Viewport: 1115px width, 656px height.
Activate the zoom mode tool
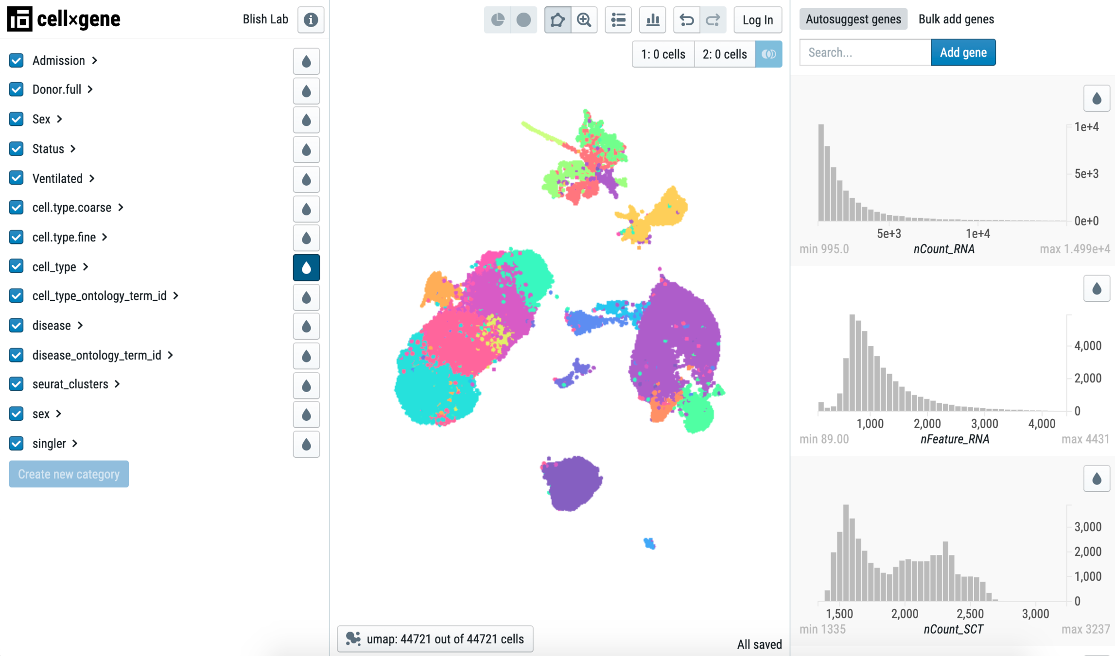pos(584,20)
